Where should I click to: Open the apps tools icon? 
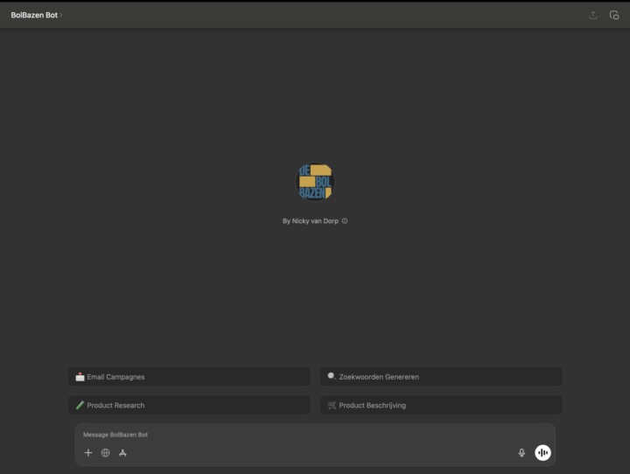click(123, 453)
